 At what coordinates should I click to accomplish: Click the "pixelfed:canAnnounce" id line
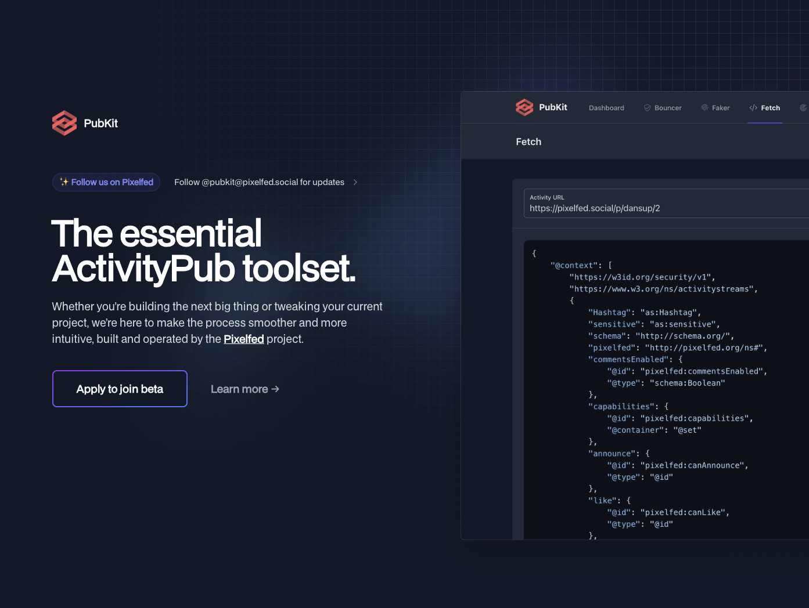coord(678,465)
